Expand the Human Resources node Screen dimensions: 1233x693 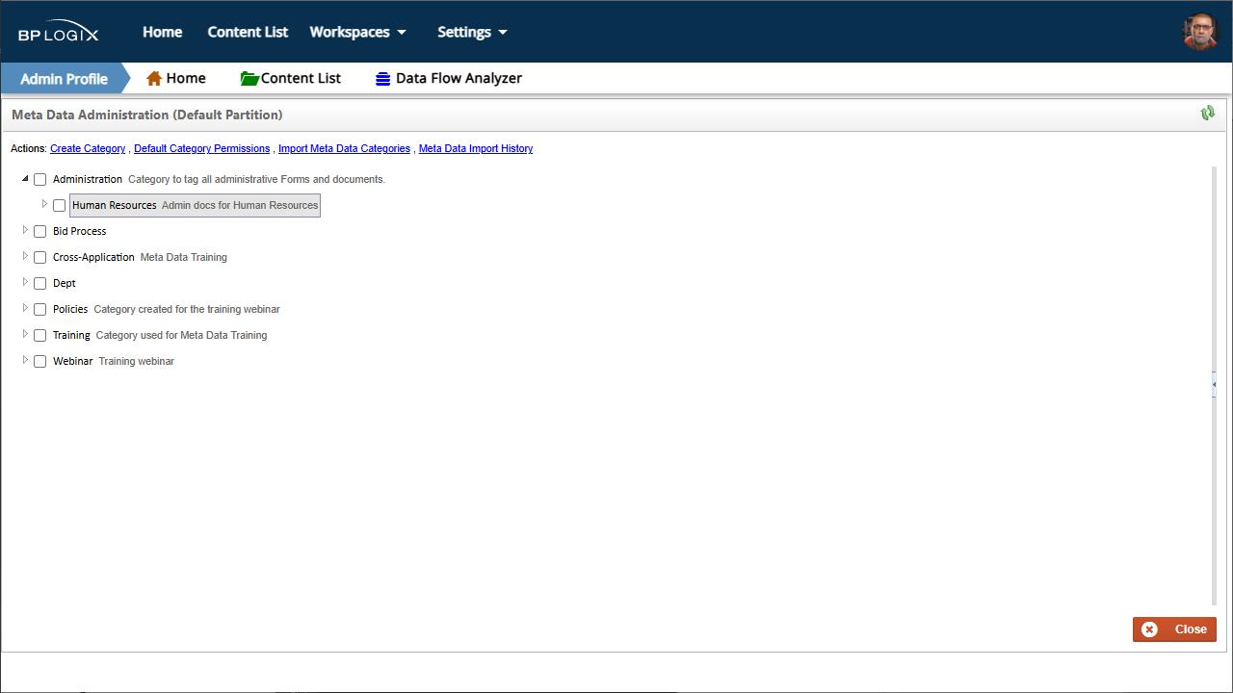pyautogui.click(x=44, y=204)
